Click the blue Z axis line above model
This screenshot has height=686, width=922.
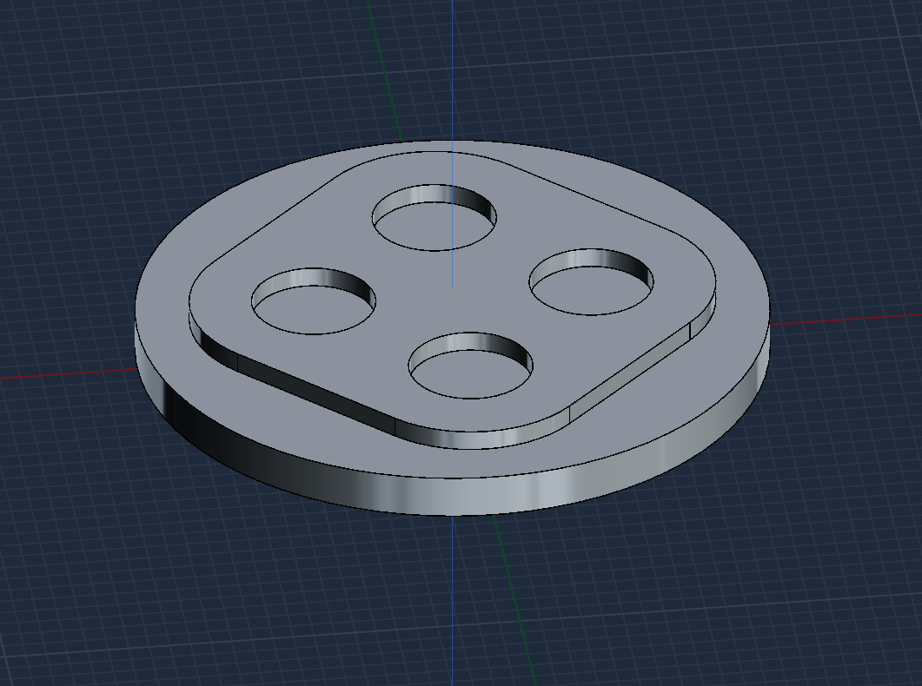452,69
